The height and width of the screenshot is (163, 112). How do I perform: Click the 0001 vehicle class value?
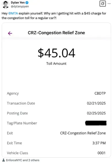(101, 153)
